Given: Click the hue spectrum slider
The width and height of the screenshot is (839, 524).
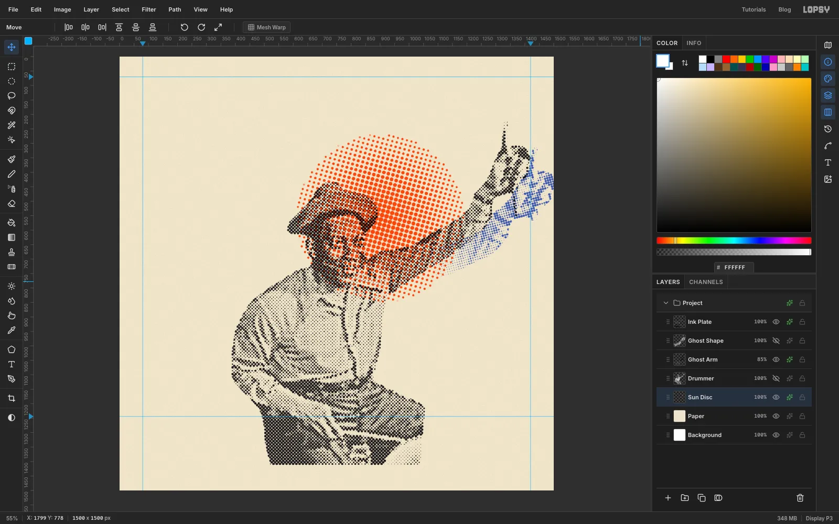Looking at the screenshot, I should point(734,241).
